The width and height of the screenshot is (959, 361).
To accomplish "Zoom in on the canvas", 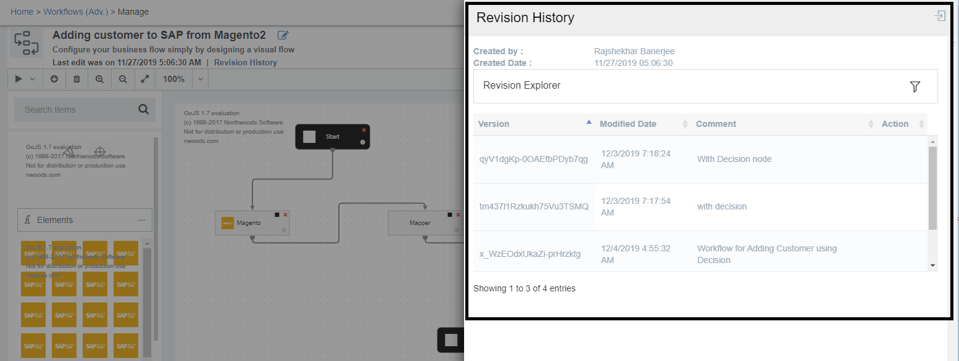I will (99, 79).
